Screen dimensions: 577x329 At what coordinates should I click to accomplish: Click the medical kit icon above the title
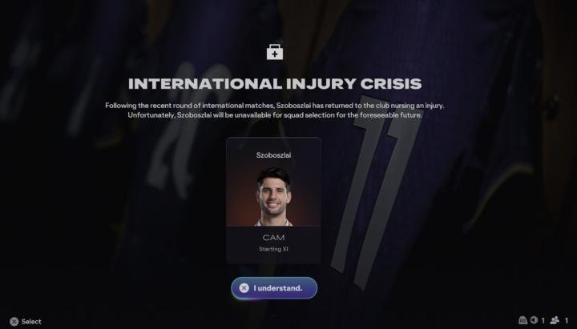pyautogui.click(x=275, y=52)
